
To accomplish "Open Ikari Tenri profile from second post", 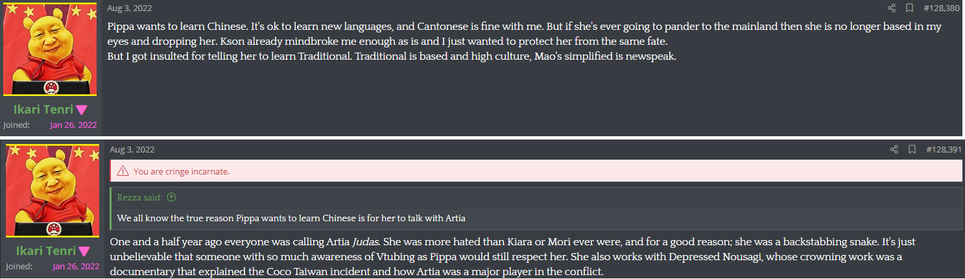I will [x=45, y=251].
